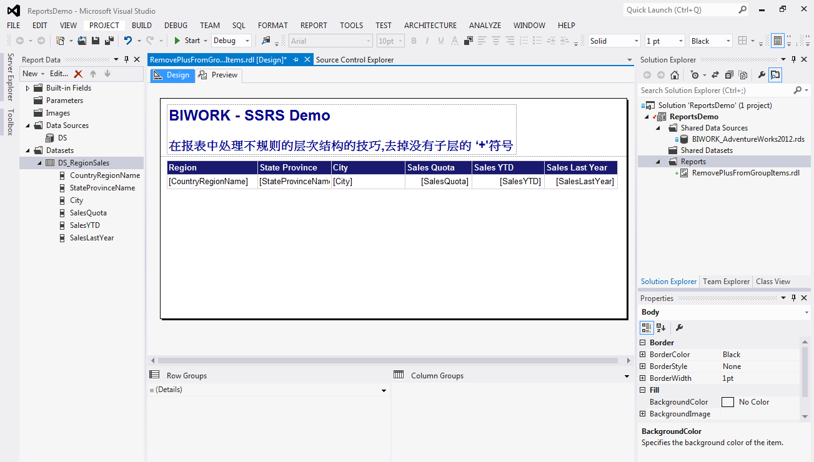814x462 pixels.
Task: Click the Quick Launch search box
Action: (681, 10)
